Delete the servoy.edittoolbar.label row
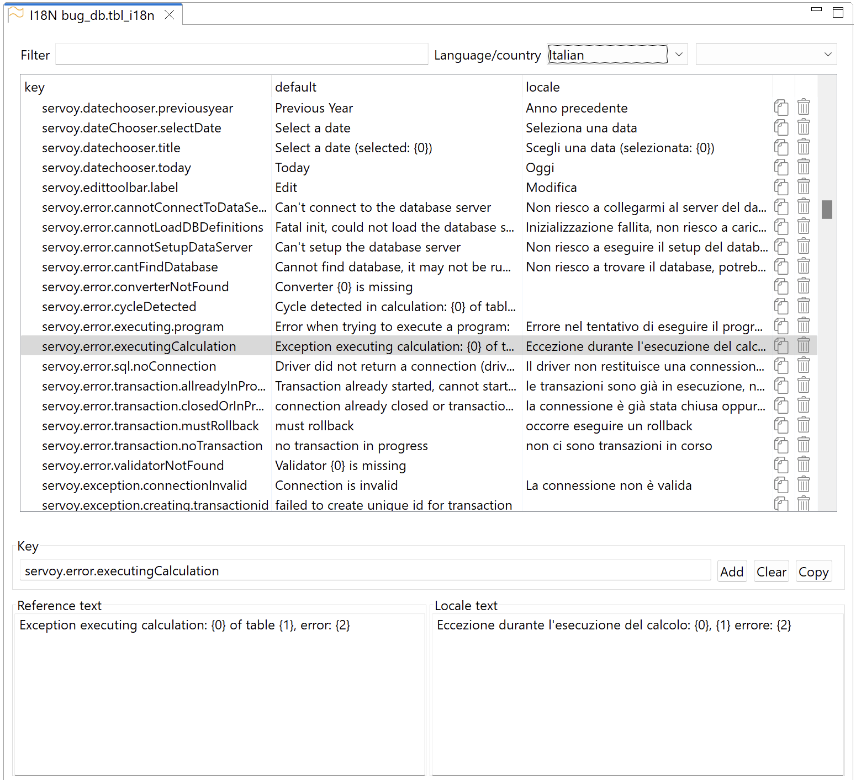Viewport: 856px width, 780px height. [x=804, y=187]
